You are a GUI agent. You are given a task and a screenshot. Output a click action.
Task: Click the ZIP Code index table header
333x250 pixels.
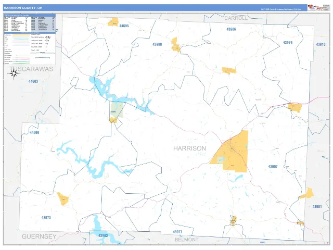[x=30, y=15]
